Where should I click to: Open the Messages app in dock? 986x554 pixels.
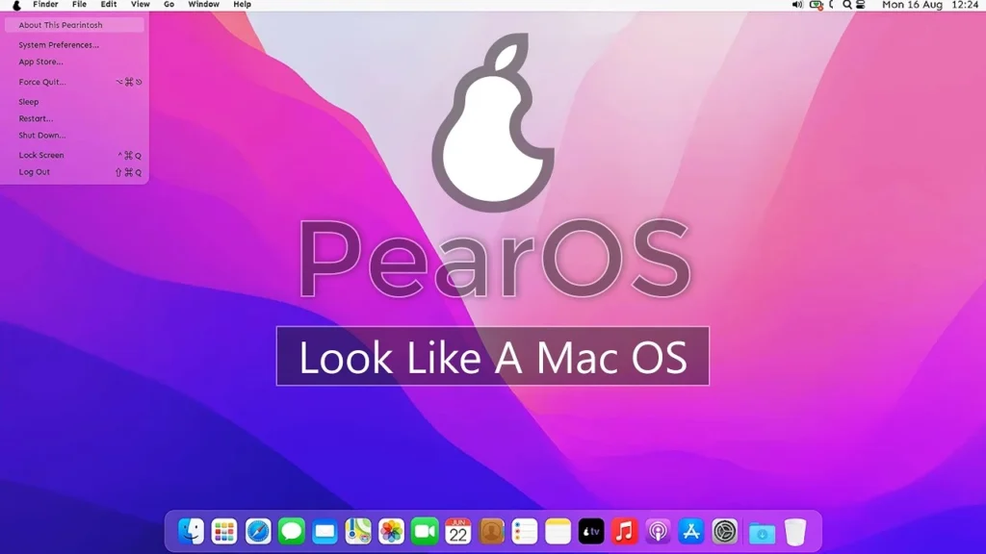291,531
